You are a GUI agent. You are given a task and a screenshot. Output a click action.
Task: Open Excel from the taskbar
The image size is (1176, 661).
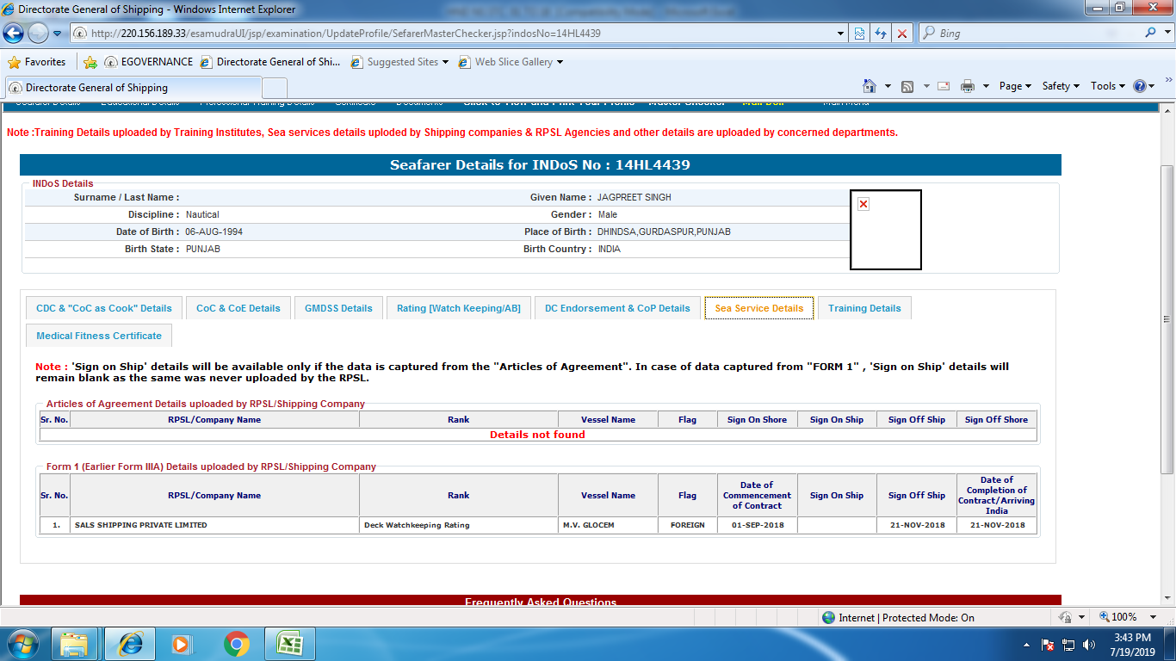(290, 644)
